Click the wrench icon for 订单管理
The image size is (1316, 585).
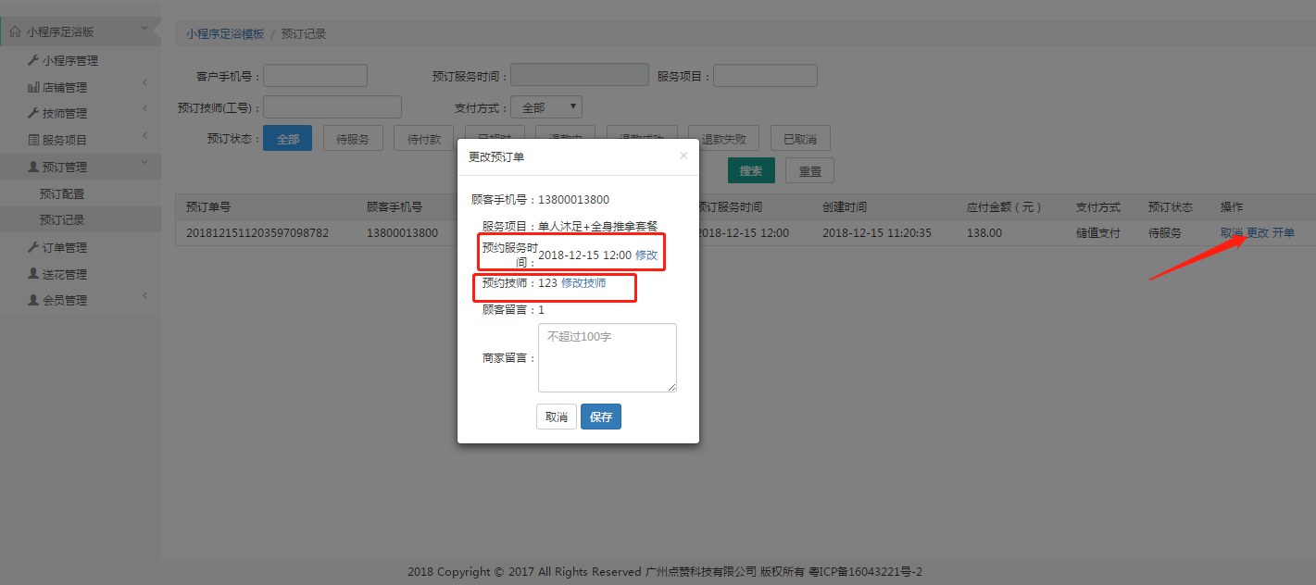pos(33,247)
